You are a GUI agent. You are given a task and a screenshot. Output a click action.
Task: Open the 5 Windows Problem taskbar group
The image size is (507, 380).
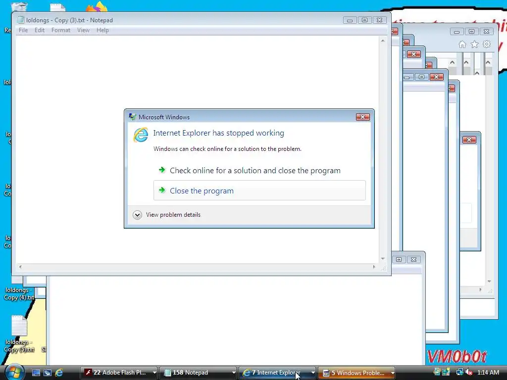pos(356,373)
